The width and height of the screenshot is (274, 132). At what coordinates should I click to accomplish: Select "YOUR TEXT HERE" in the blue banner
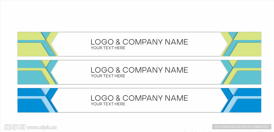tap(108, 104)
